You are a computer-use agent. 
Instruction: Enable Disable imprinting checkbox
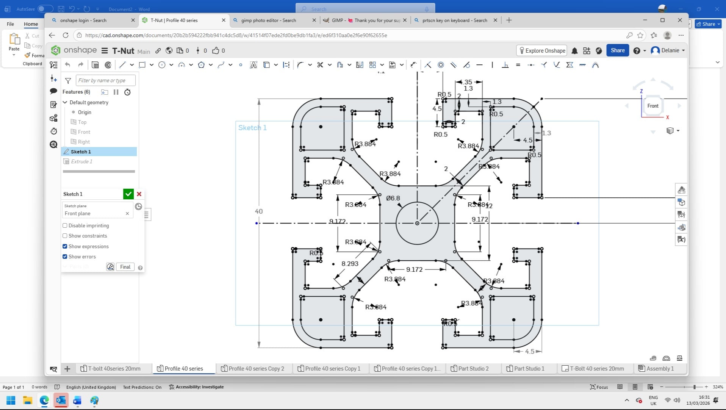(x=65, y=225)
